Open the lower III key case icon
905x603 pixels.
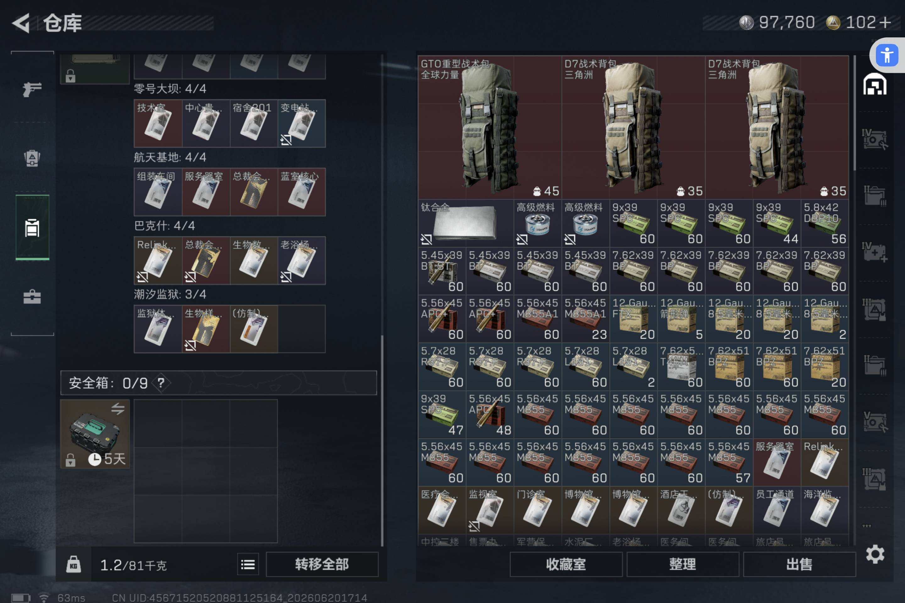click(x=874, y=479)
